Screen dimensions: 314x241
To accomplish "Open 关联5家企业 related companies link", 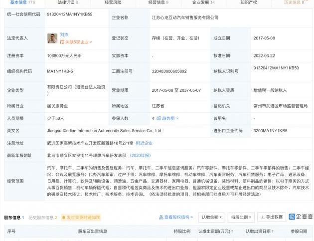I will (79, 42).
